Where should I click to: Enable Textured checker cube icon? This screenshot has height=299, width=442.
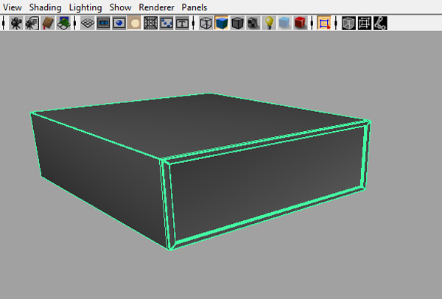253,23
